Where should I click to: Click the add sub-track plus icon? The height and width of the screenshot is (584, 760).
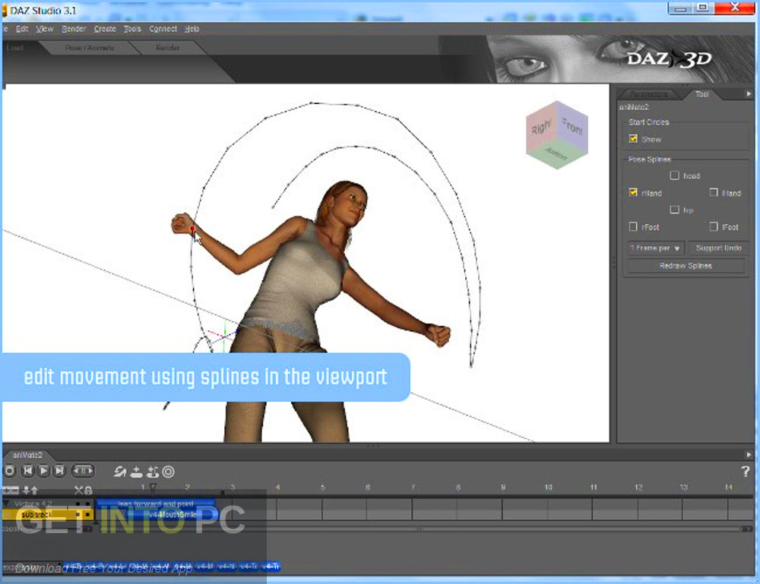(153, 471)
